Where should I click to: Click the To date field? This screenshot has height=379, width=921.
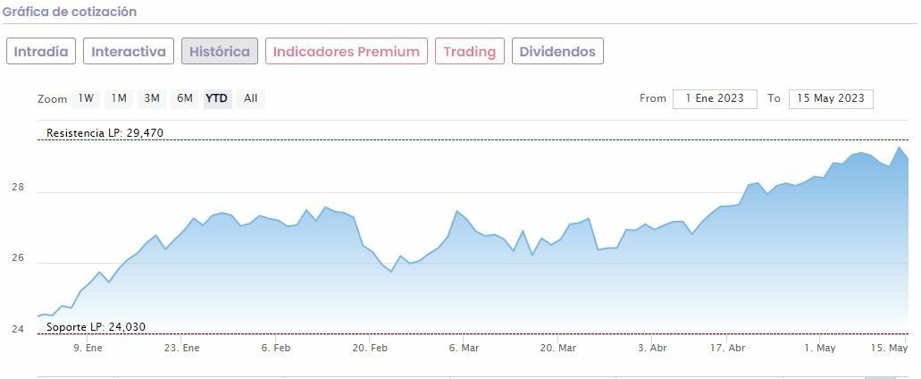[x=831, y=98]
